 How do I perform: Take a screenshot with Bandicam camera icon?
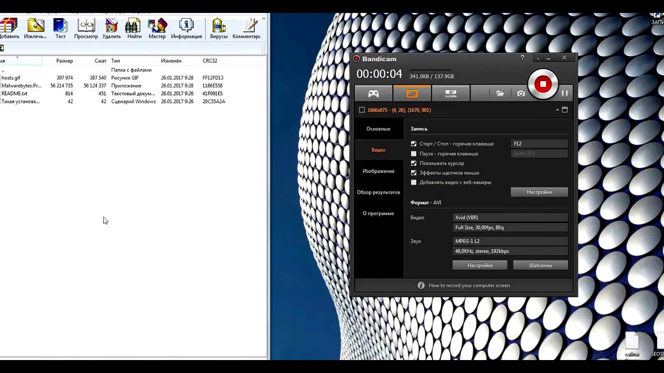[x=521, y=93]
